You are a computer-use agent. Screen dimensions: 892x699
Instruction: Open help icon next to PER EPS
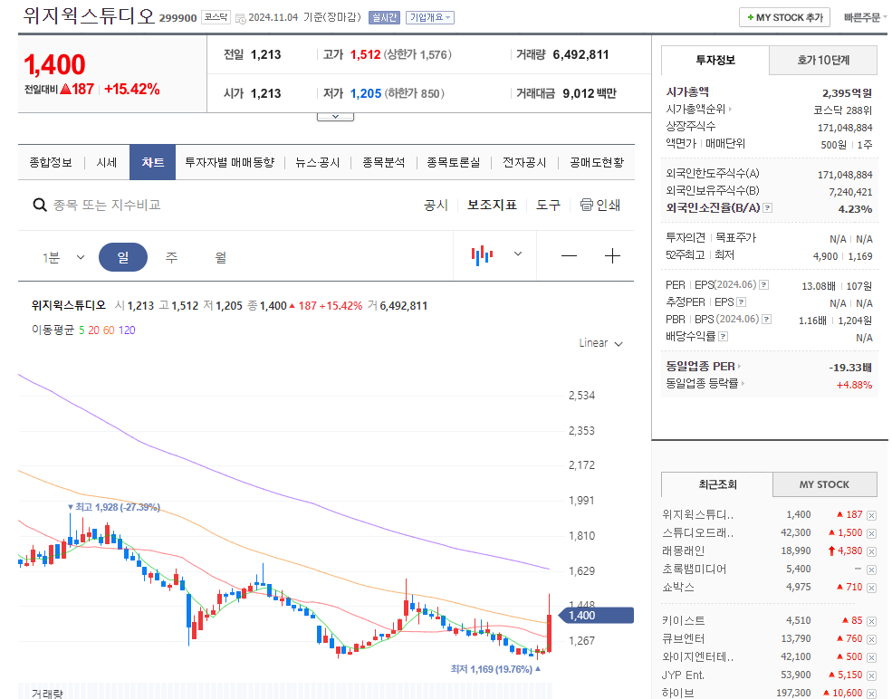point(764,285)
